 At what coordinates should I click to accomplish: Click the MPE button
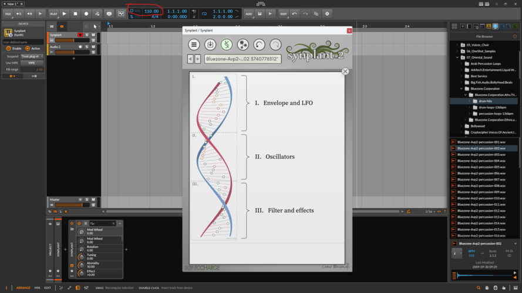[x=32, y=63]
